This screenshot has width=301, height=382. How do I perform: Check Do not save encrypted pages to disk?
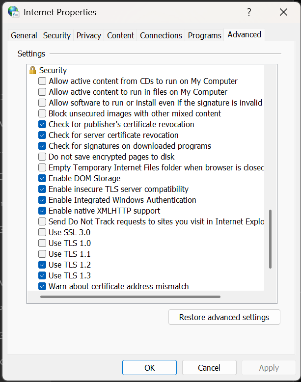42,157
